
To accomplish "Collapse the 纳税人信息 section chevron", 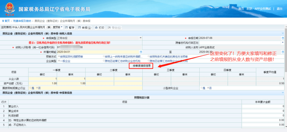I will coord(283,33).
